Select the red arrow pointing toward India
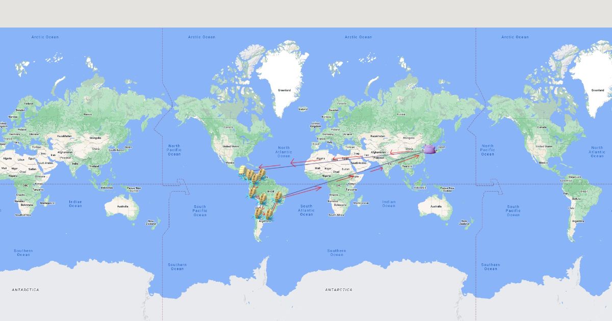The image size is (612, 321). tap(375, 169)
